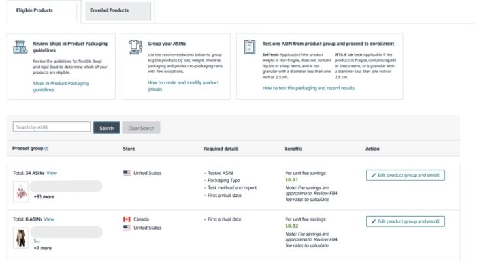The height and width of the screenshot is (261, 490).
Task: Click the clipboard checklist icon for testing
Action: coord(250,47)
